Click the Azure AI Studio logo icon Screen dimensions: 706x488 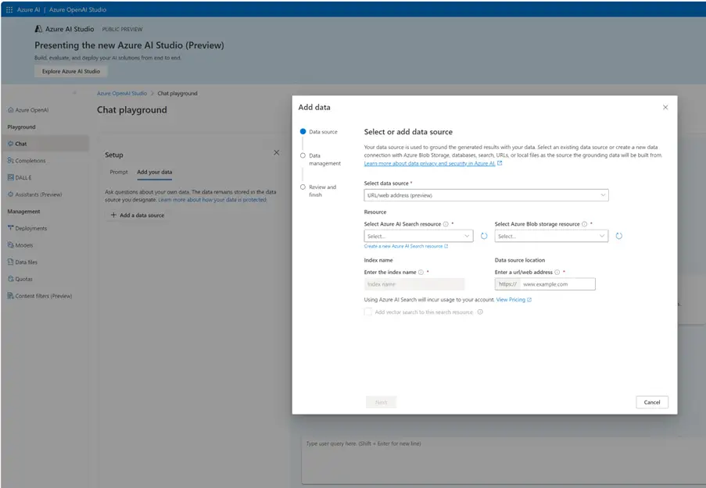pyautogui.click(x=39, y=29)
